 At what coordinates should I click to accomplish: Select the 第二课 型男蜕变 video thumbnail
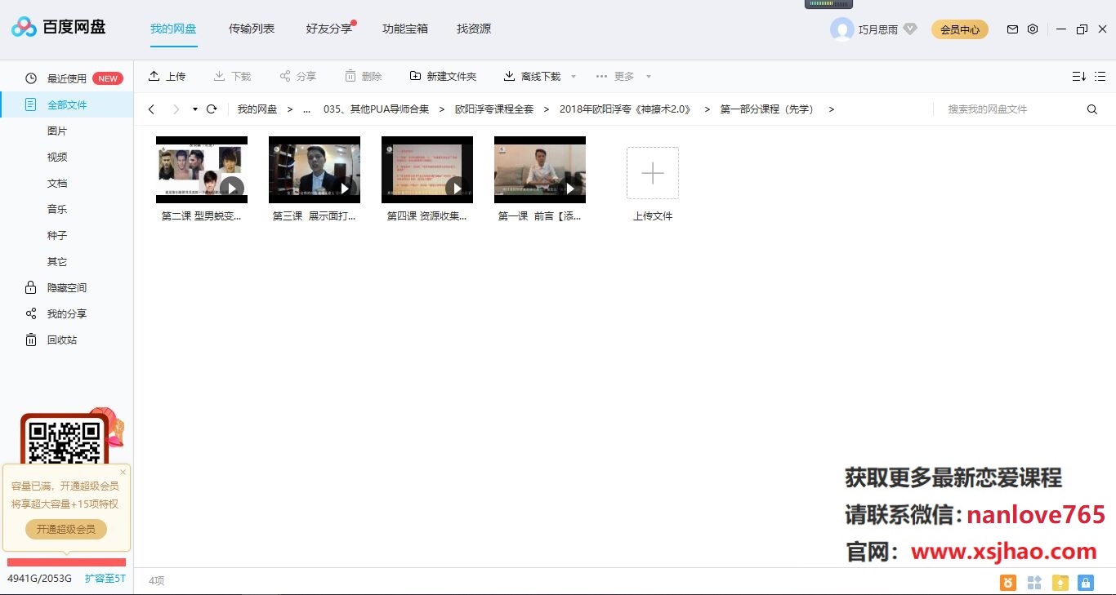click(202, 170)
